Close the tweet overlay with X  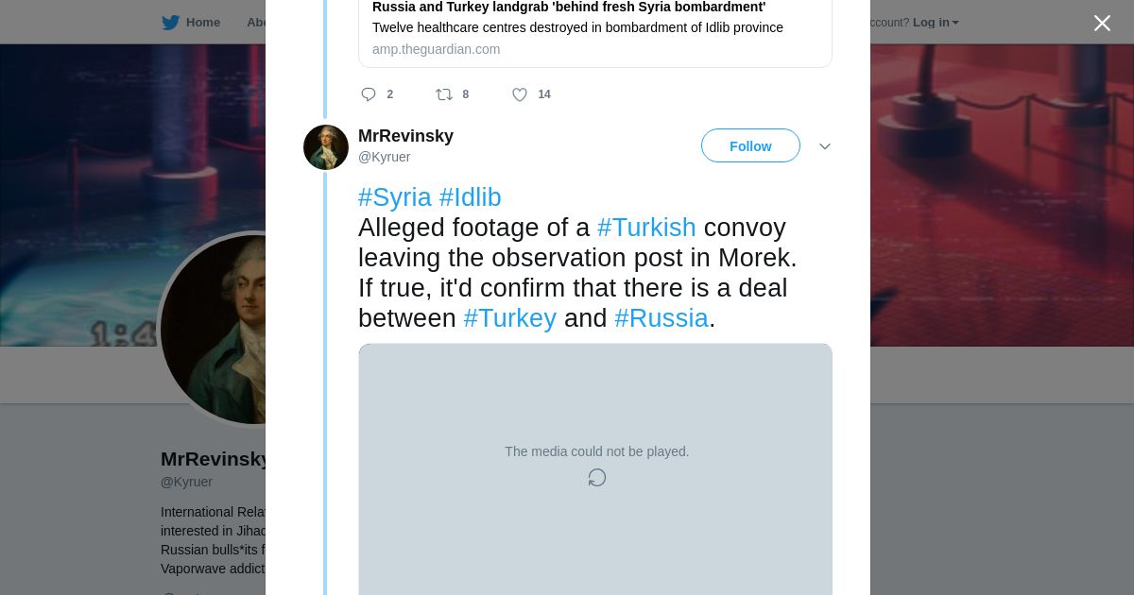tap(1102, 23)
